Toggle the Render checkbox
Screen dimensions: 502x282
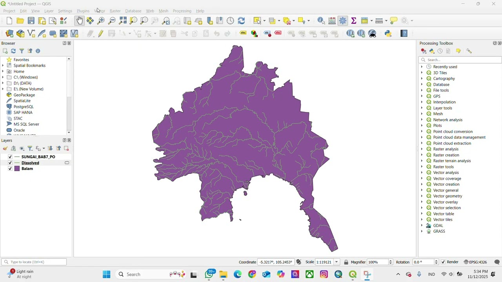click(443, 262)
